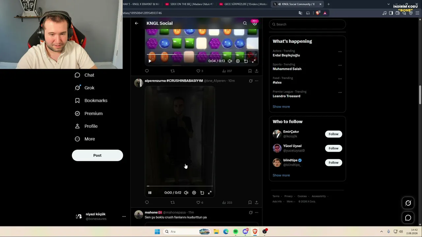Expand the browser tab list chevron

(x=388, y=4)
